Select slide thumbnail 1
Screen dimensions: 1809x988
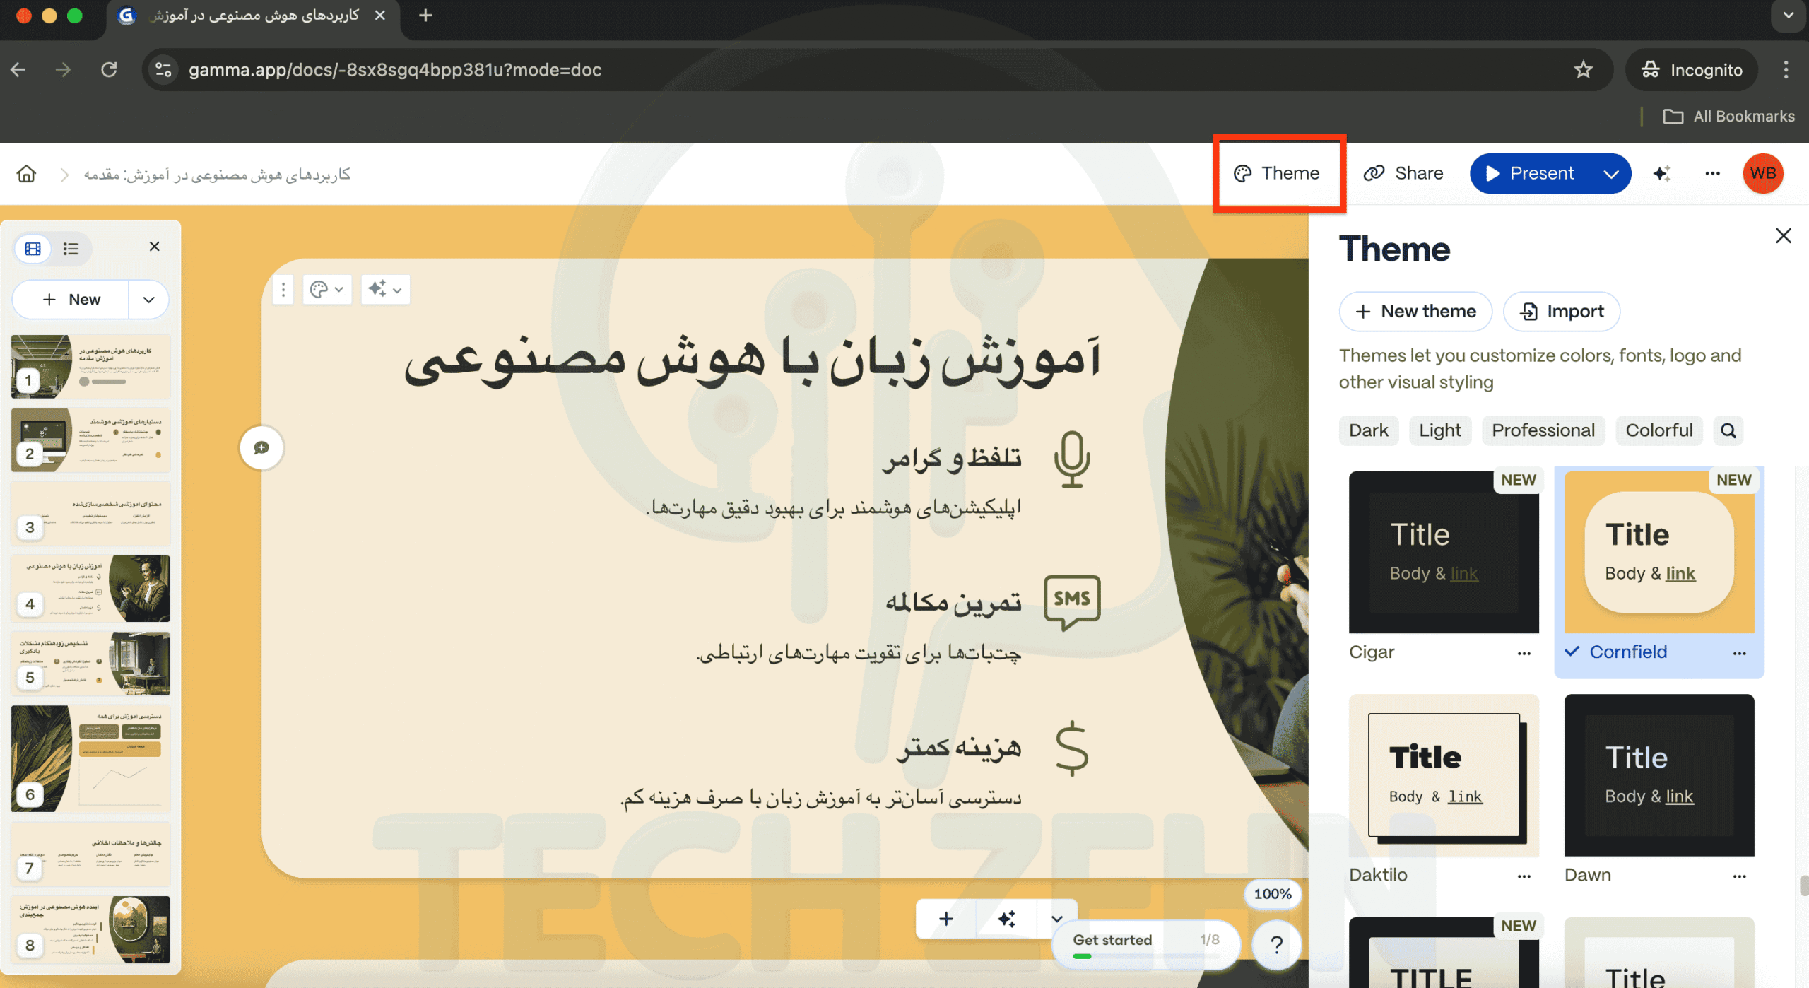point(90,367)
